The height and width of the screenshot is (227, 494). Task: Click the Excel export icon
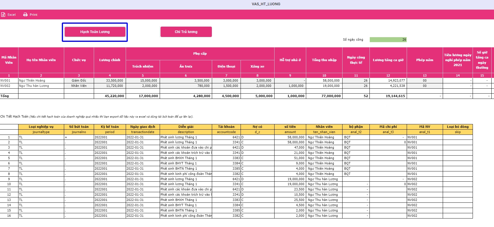pos(4,15)
